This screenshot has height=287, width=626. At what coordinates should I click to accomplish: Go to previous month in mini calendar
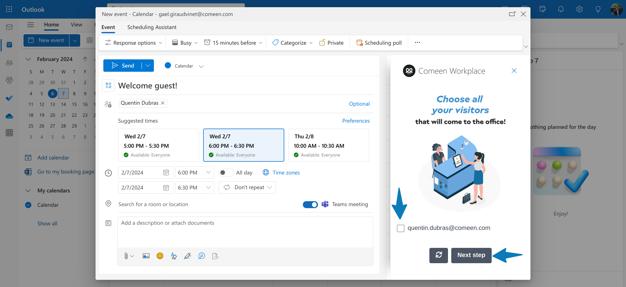(85, 59)
